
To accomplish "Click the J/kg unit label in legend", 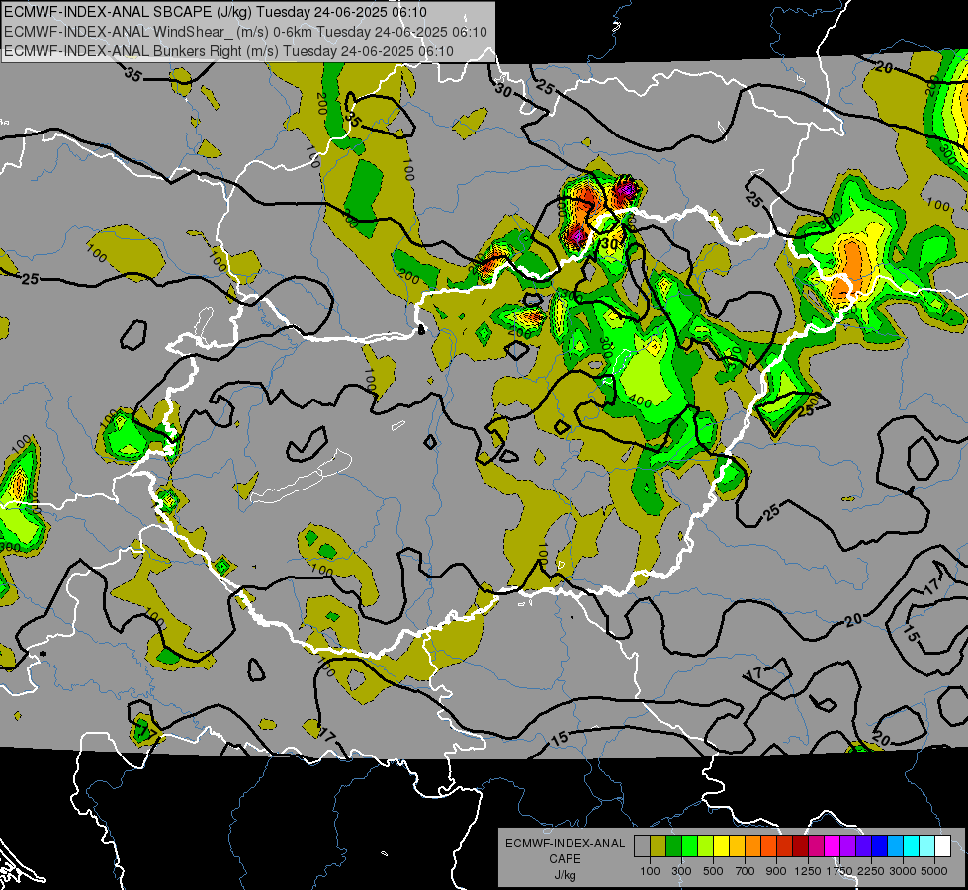I will 565,875.
